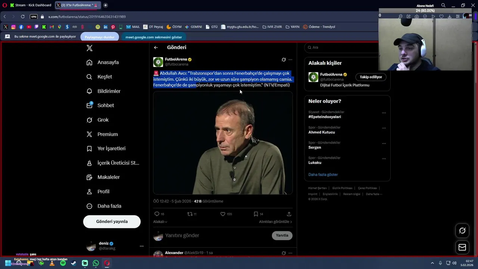The width and height of the screenshot is (478, 269).
Task: Click Grok explain icon on FutbolArena post
Action: tap(284, 59)
